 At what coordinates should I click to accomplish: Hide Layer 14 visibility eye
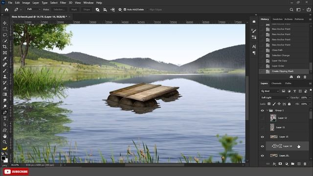pyautogui.click(x=262, y=146)
